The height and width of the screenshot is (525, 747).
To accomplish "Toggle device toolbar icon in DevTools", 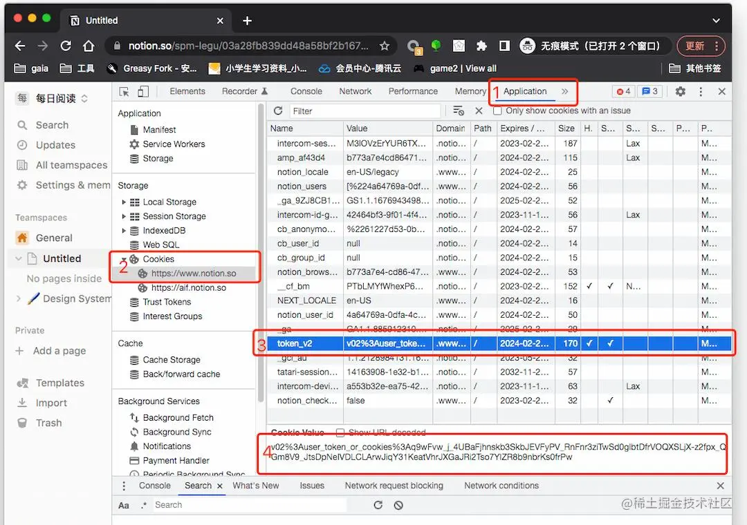I will point(143,91).
